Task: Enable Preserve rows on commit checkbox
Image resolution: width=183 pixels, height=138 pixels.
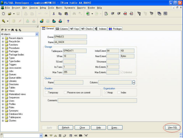Action: 65,93
